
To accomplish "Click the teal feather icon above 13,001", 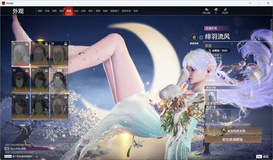I will pos(225,9).
